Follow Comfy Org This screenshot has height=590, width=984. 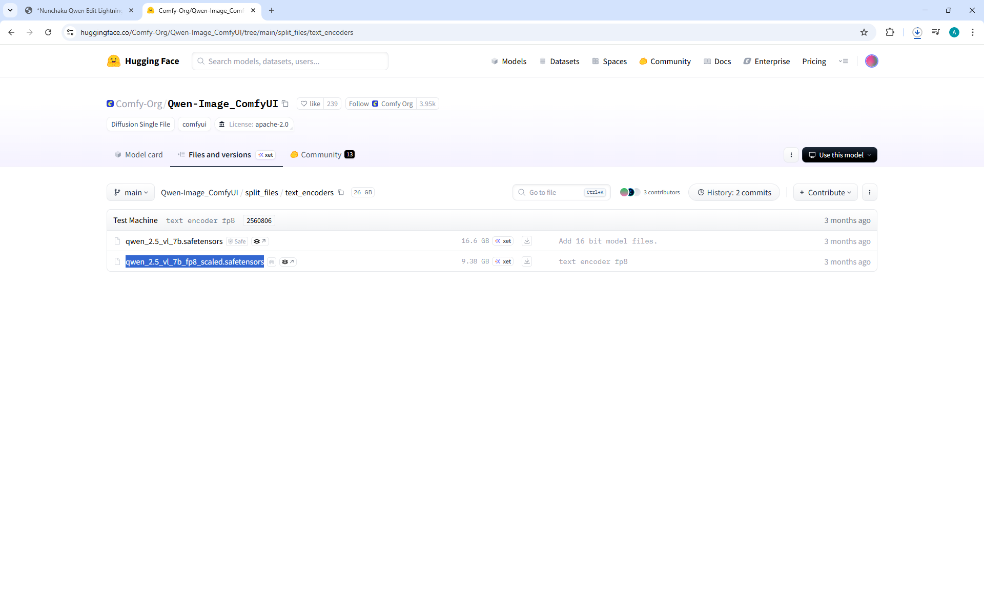359,104
